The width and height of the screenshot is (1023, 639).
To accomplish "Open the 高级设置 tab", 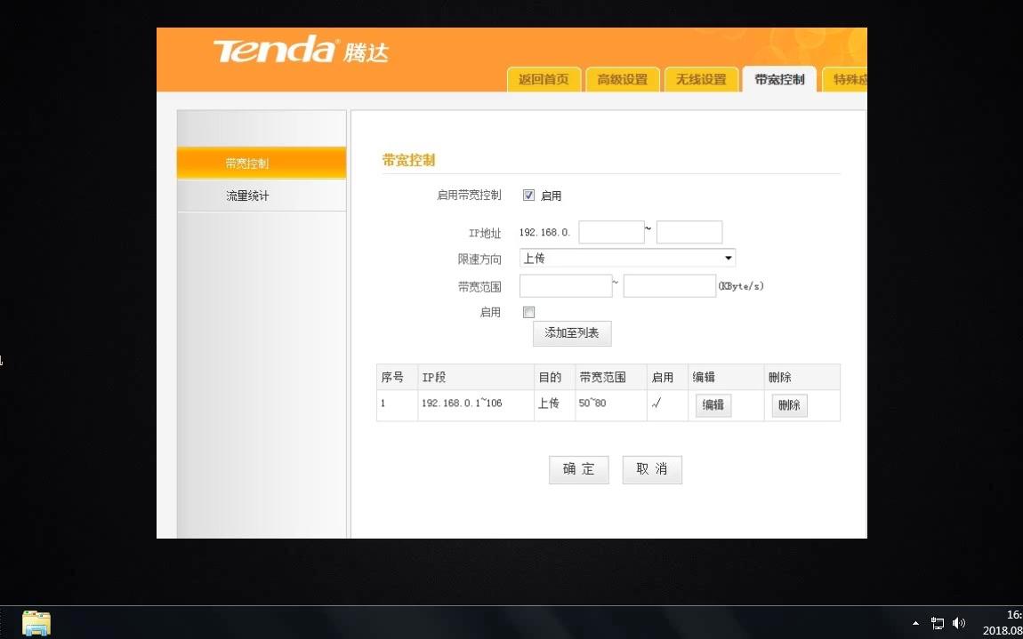I will [x=622, y=79].
